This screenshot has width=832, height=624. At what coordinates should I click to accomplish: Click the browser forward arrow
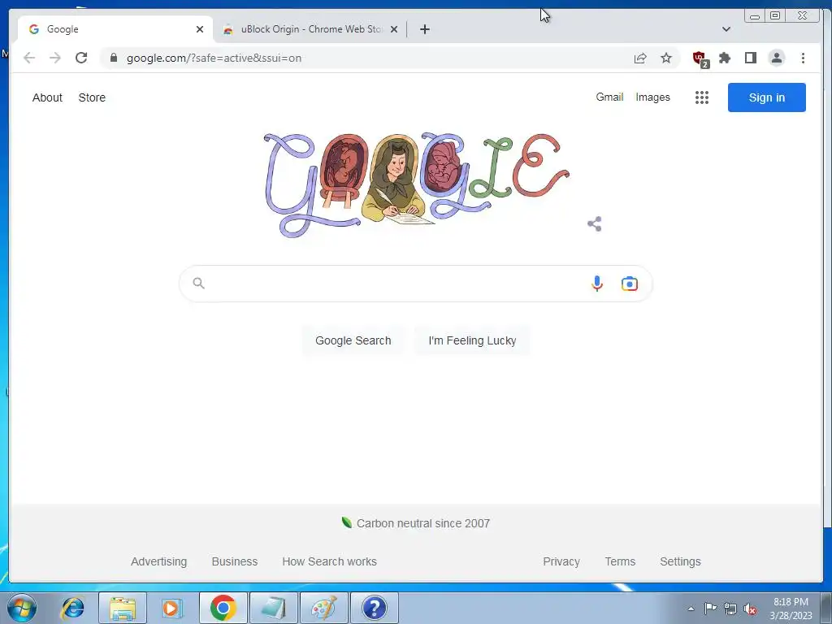55,58
